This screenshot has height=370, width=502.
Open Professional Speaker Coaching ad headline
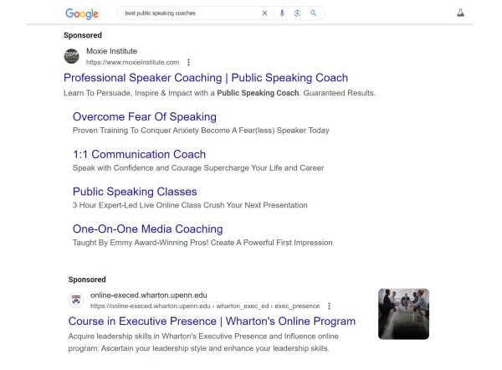[x=206, y=78]
